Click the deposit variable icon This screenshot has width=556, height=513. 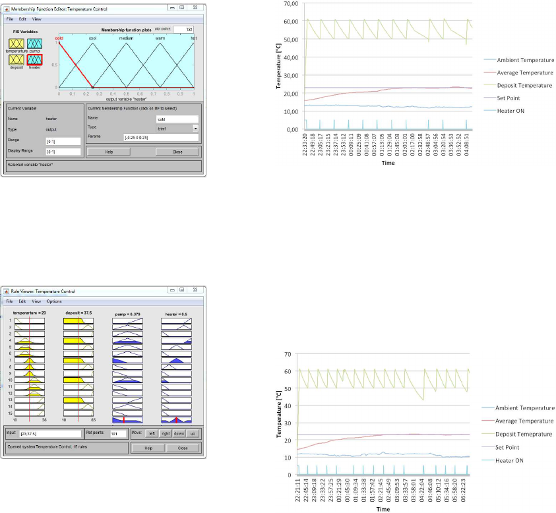point(16,60)
